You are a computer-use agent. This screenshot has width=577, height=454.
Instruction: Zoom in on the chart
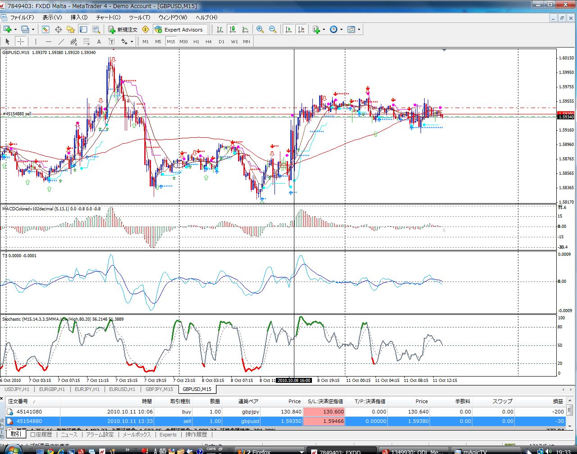coord(260,29)
